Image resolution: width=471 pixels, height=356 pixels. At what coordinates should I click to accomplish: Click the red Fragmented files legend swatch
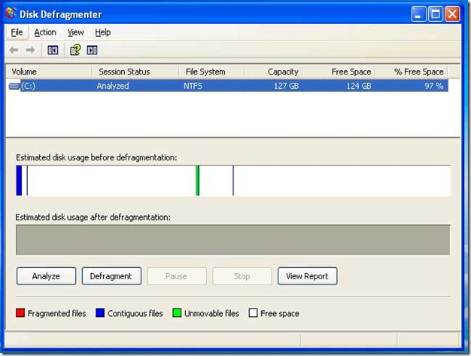pyautogui.click(x=20, y=313)
